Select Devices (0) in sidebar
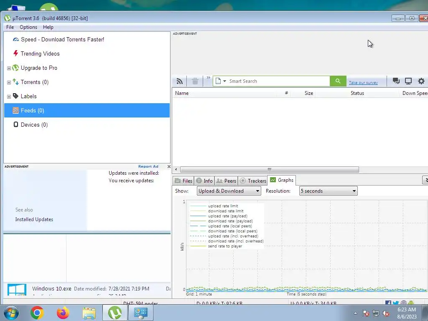Viewport: 428px width, 321px height. point(34,125)
